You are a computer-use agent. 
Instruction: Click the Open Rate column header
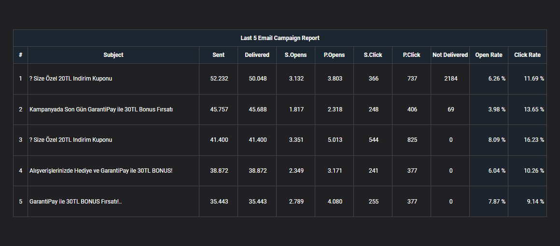point(489,55)
